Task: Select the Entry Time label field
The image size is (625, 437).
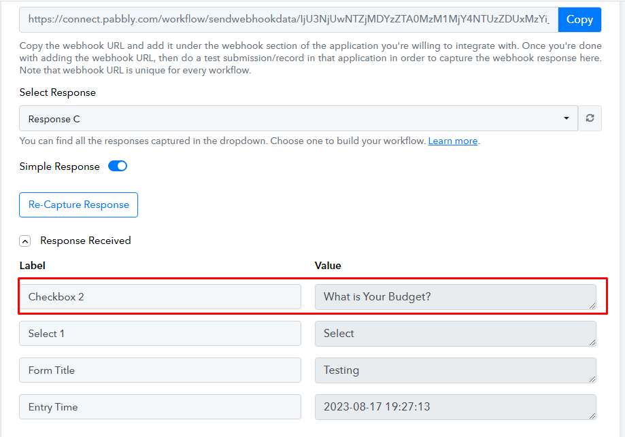Action: pyautogui.click(x=160, y=406)
